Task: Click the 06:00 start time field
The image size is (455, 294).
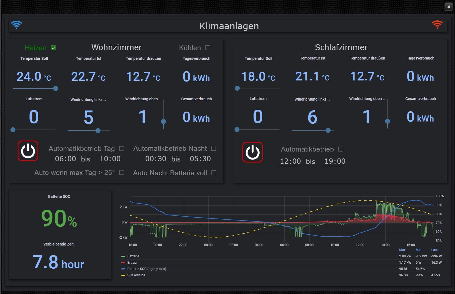Action: (66, 159)
